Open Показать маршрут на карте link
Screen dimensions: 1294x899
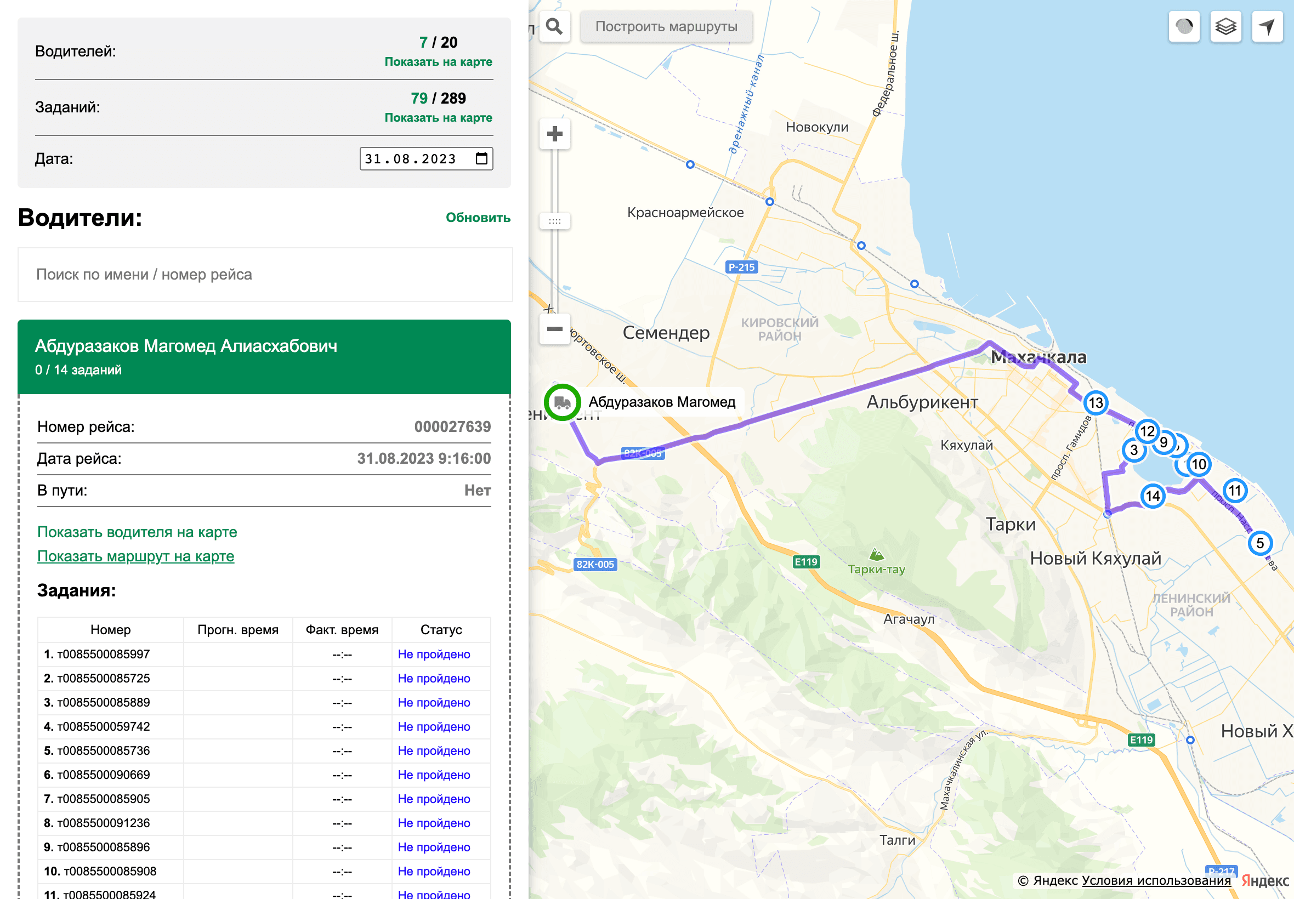135,556
